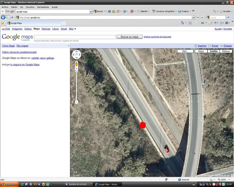The width and height of the screenshot is (234, 187).
Task: Open the Más... map layers dropdown
Action: 185,51
